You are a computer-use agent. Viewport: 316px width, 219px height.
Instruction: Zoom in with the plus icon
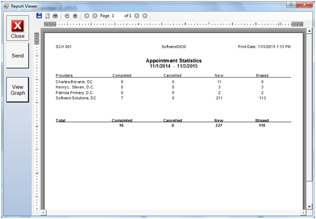click(75, 16)
